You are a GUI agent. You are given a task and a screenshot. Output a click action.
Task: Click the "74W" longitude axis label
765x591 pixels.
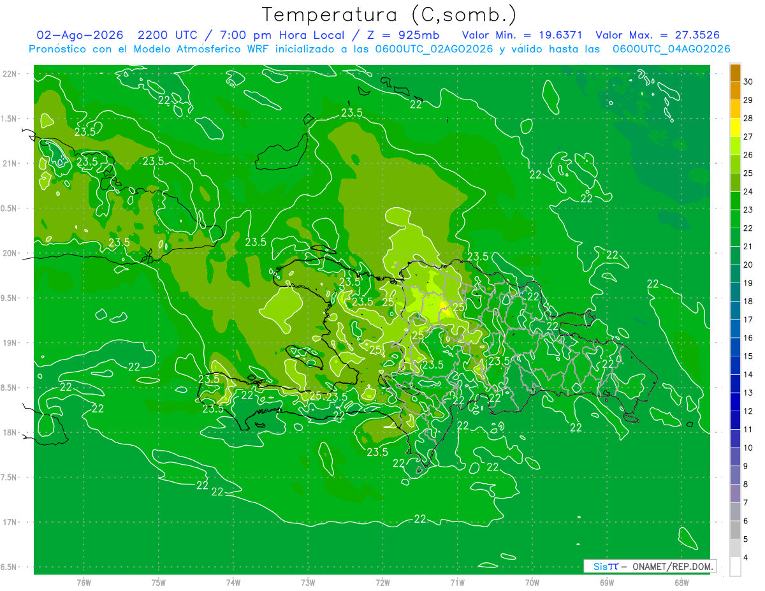[233, 582]
